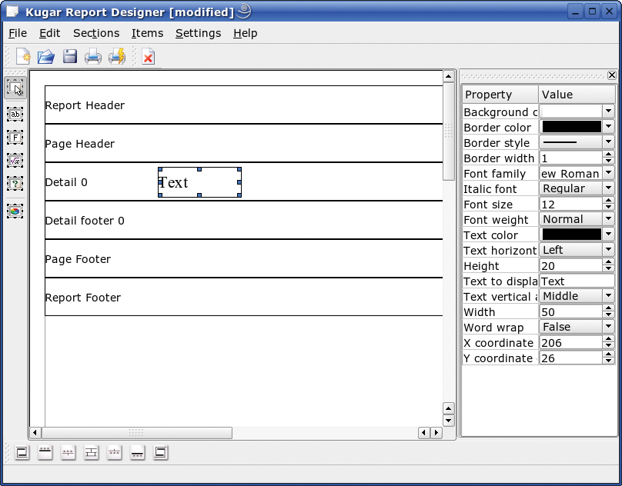Choose the colored pie chart item tool
622x486 pixels.
click(x=15, y=211)
